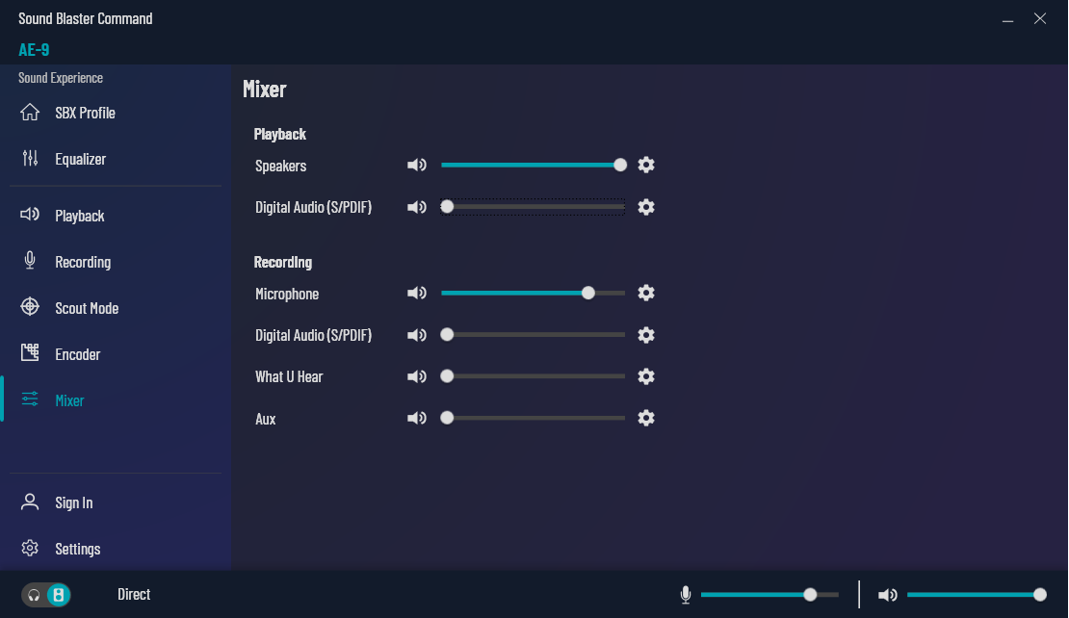Click the Microphone volume slider handle

coord(588,293)
